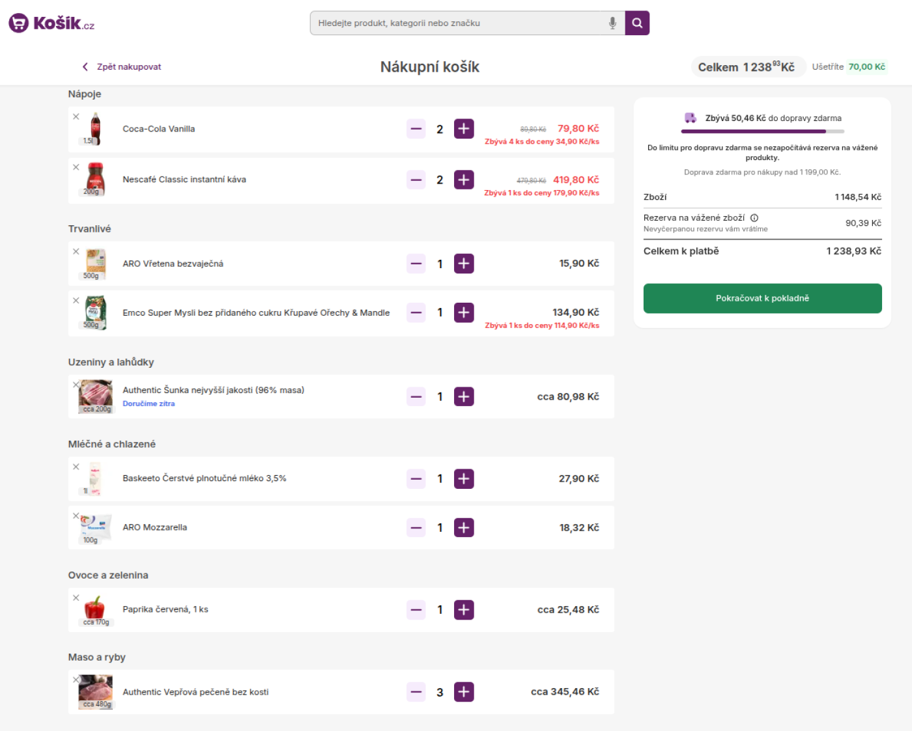Open Zpět nakupovat link
The width and height of the screenshot is (912, 731).
pyautogui.click(x=128, y=66)
